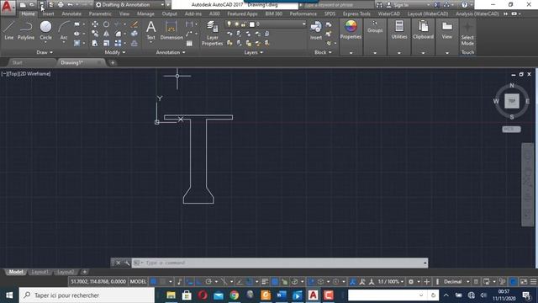Switch to the Insert ribbon tab

(48, 13)
